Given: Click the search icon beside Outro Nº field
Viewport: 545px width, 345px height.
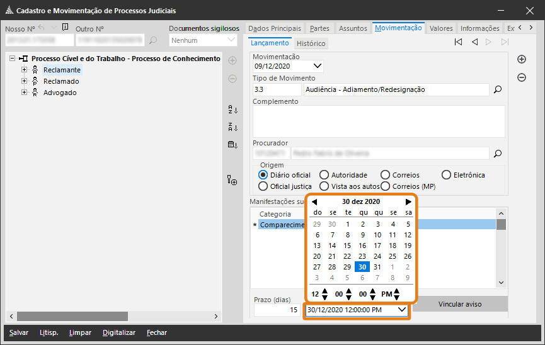Looking at the screenshot, I should click(x=153, y=41).
